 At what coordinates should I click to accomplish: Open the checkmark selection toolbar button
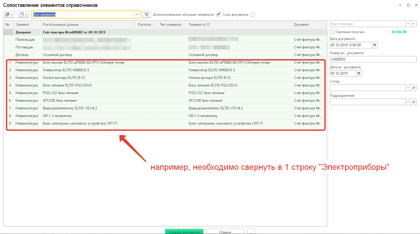tap(9, 14)
